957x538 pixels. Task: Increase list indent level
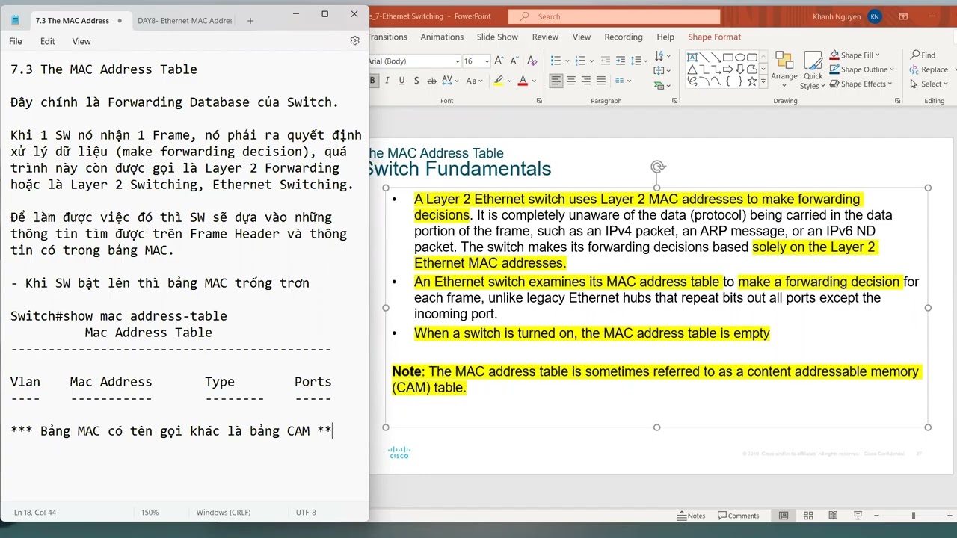621,61
